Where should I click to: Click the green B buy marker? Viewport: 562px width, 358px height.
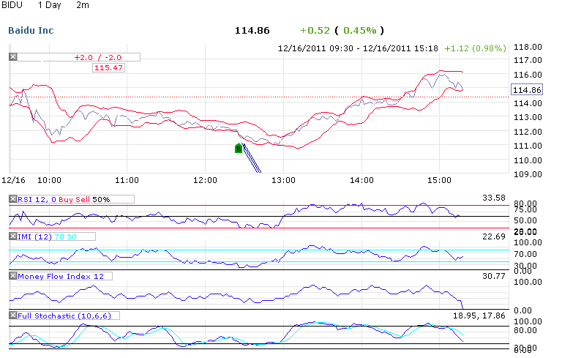coord(239,148)
